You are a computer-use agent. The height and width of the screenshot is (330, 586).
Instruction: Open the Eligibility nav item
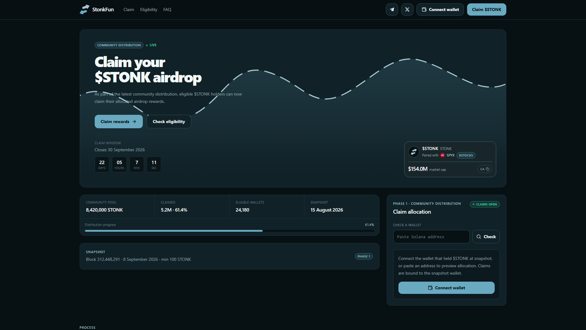(x=149, y=9)
